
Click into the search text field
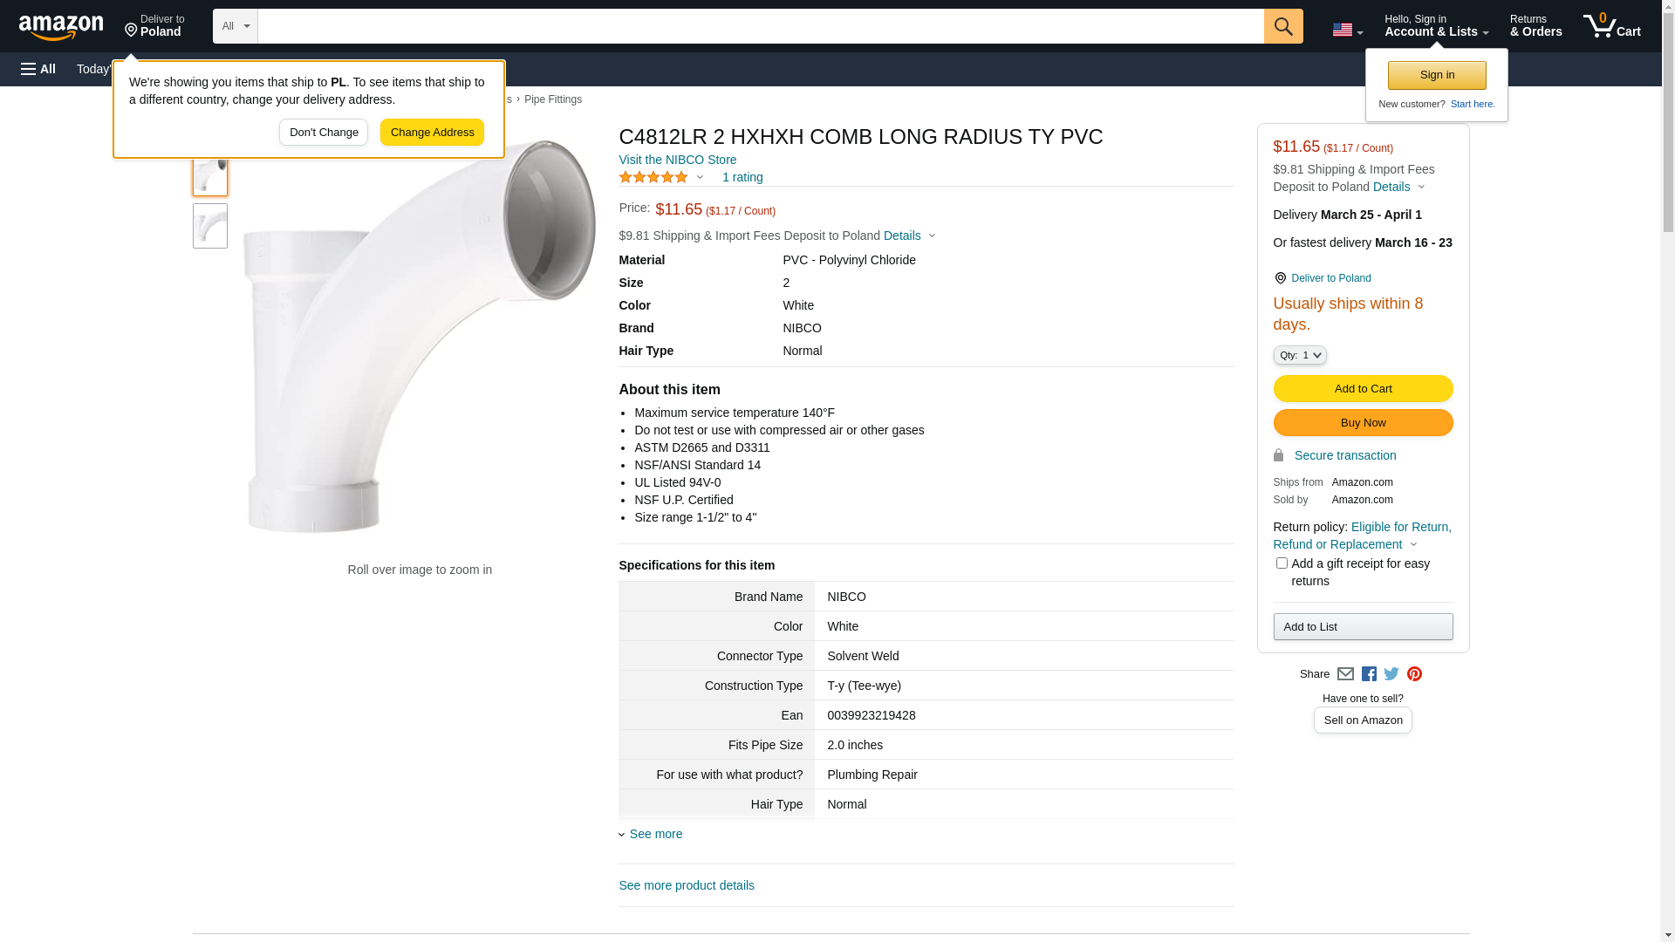click(760, 26)
